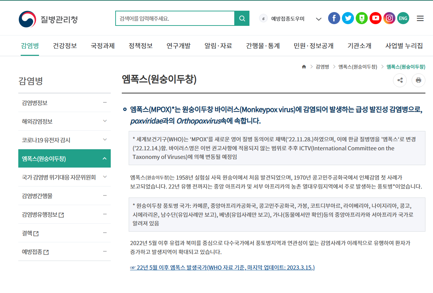Click external link icon beside 결핵

click(36, 234)
